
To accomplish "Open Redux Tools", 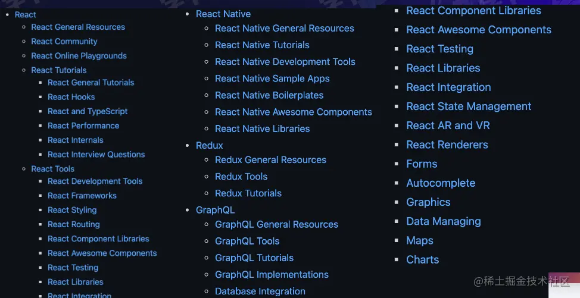I will (x=241, y=177).
